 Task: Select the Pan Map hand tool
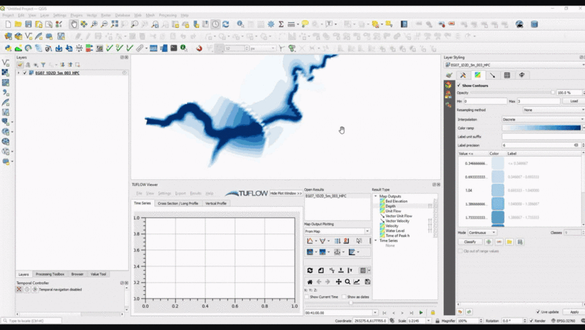(x=74, y=24)
